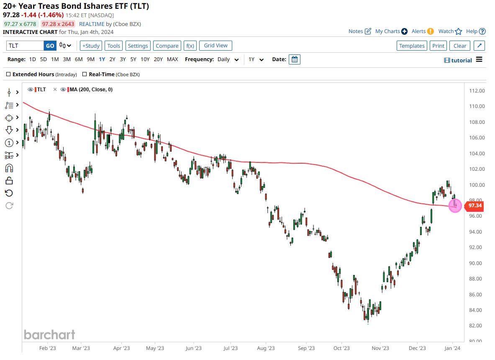This screenshot has height=360, width=495.
Task: Click the +Study button
Action: coord(91,46)
